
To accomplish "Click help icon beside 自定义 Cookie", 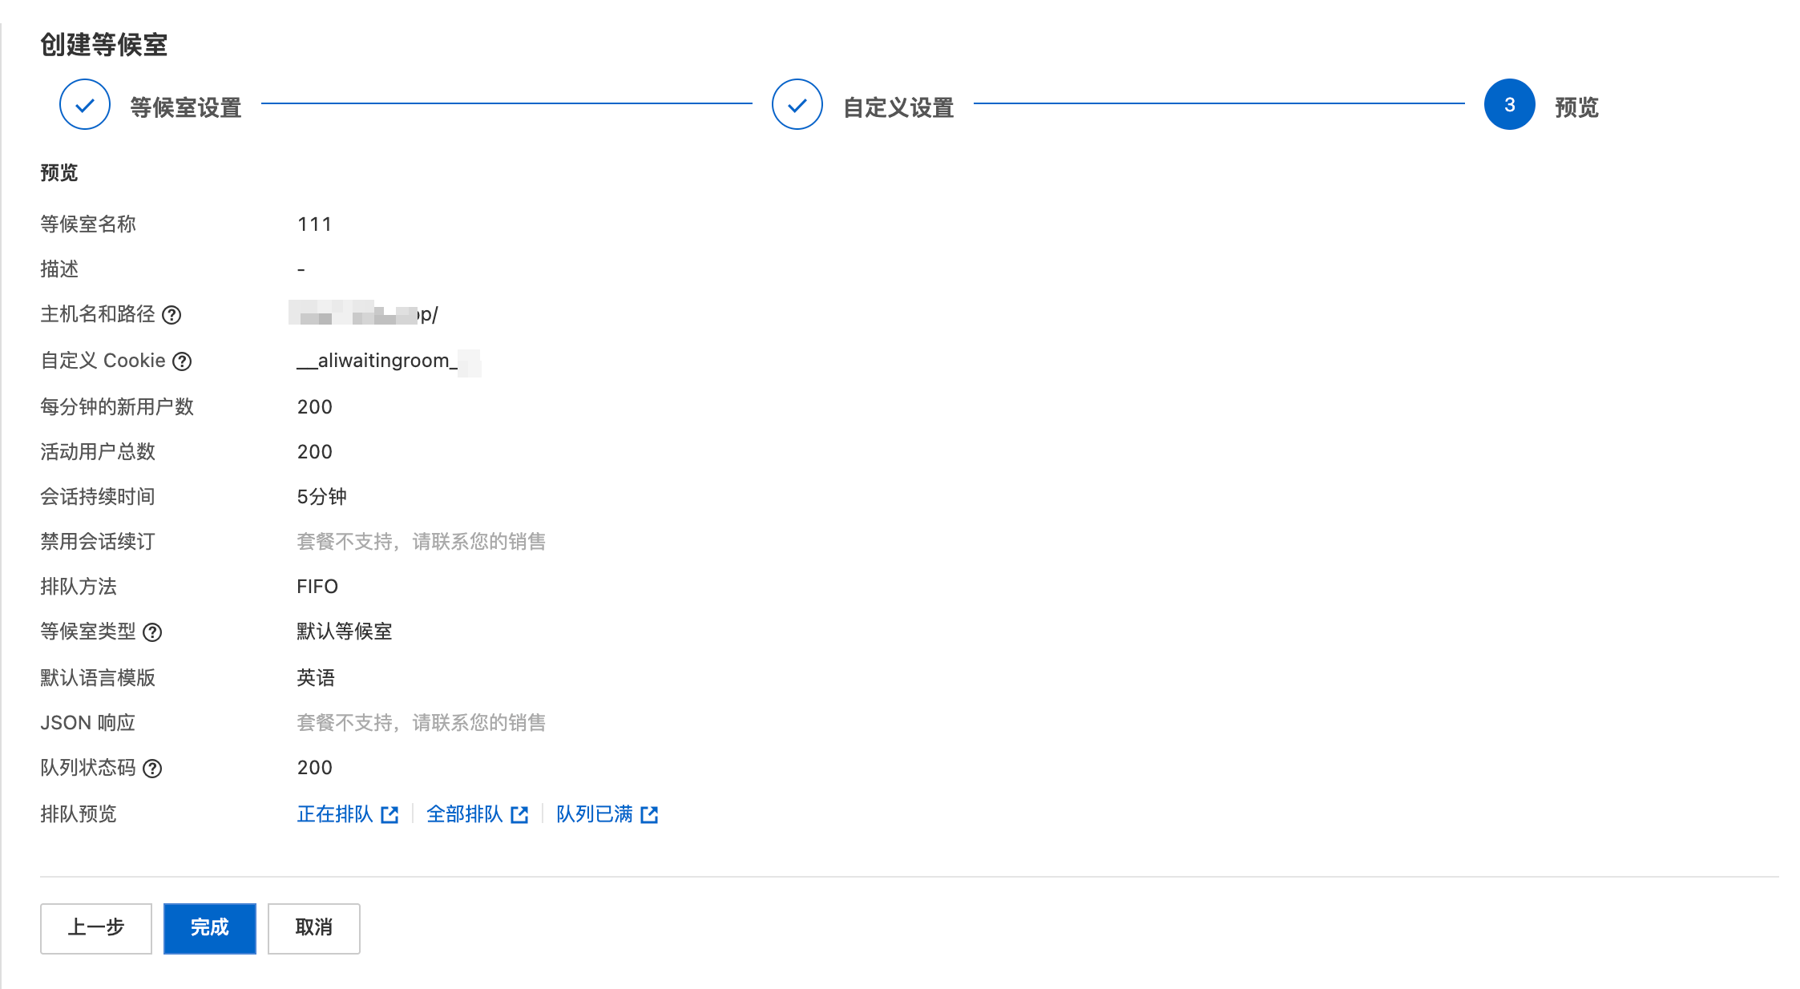I will point(183,361).
